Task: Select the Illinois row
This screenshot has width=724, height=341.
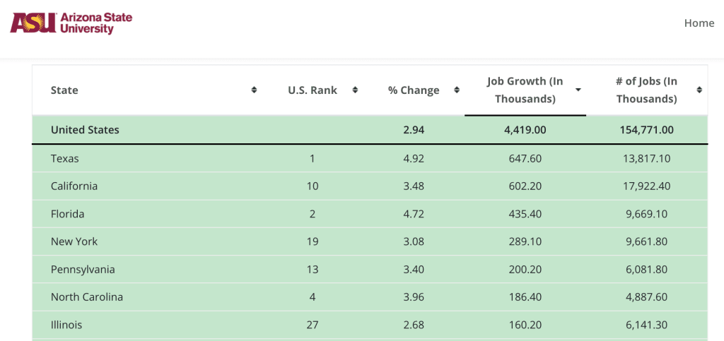Action: (370, 325)
